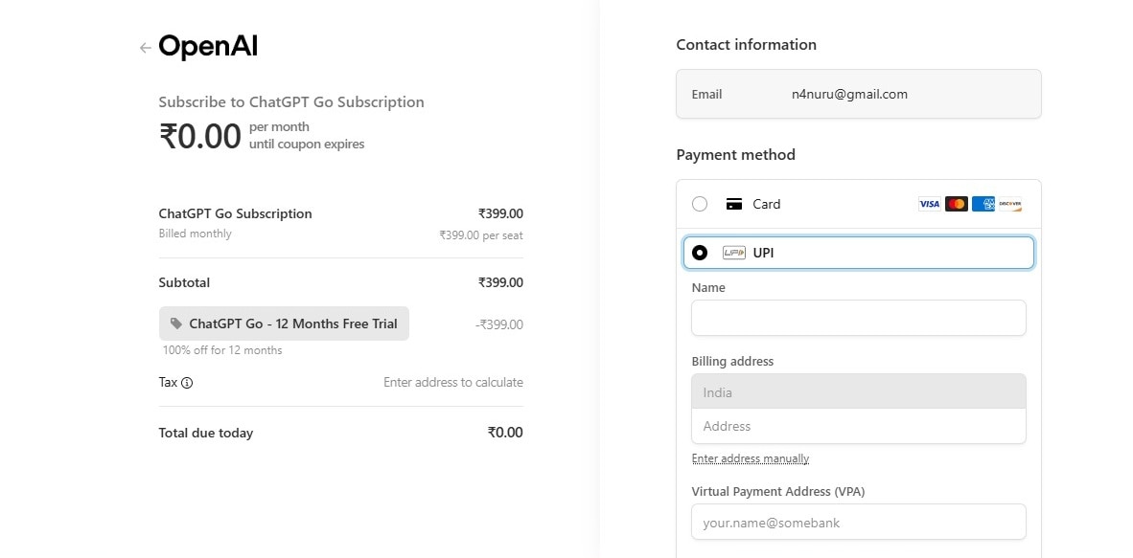The width and height of the screenshot is (1133, 558).
Task: Click the Visa card logo
Action: 929,204
